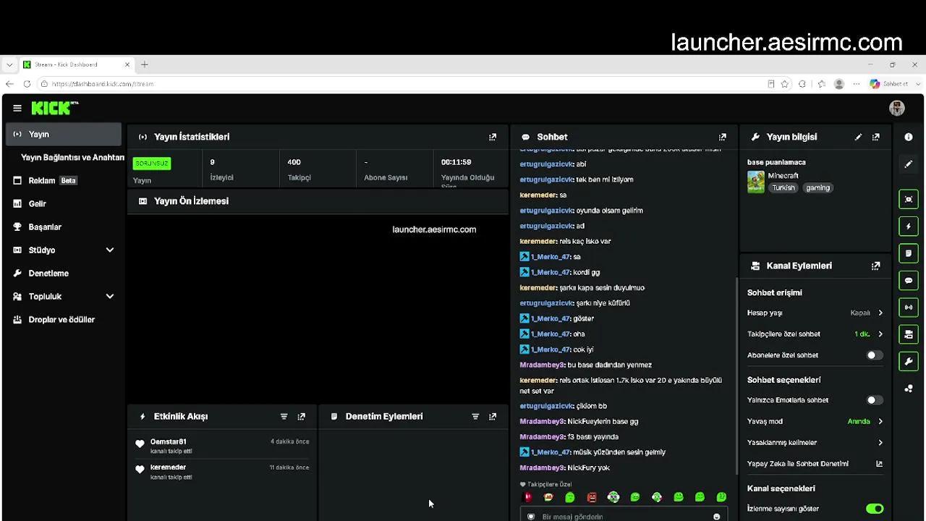Click the info icon in right rail
This screenshot has width=926, height=521.
coord(909,137)
